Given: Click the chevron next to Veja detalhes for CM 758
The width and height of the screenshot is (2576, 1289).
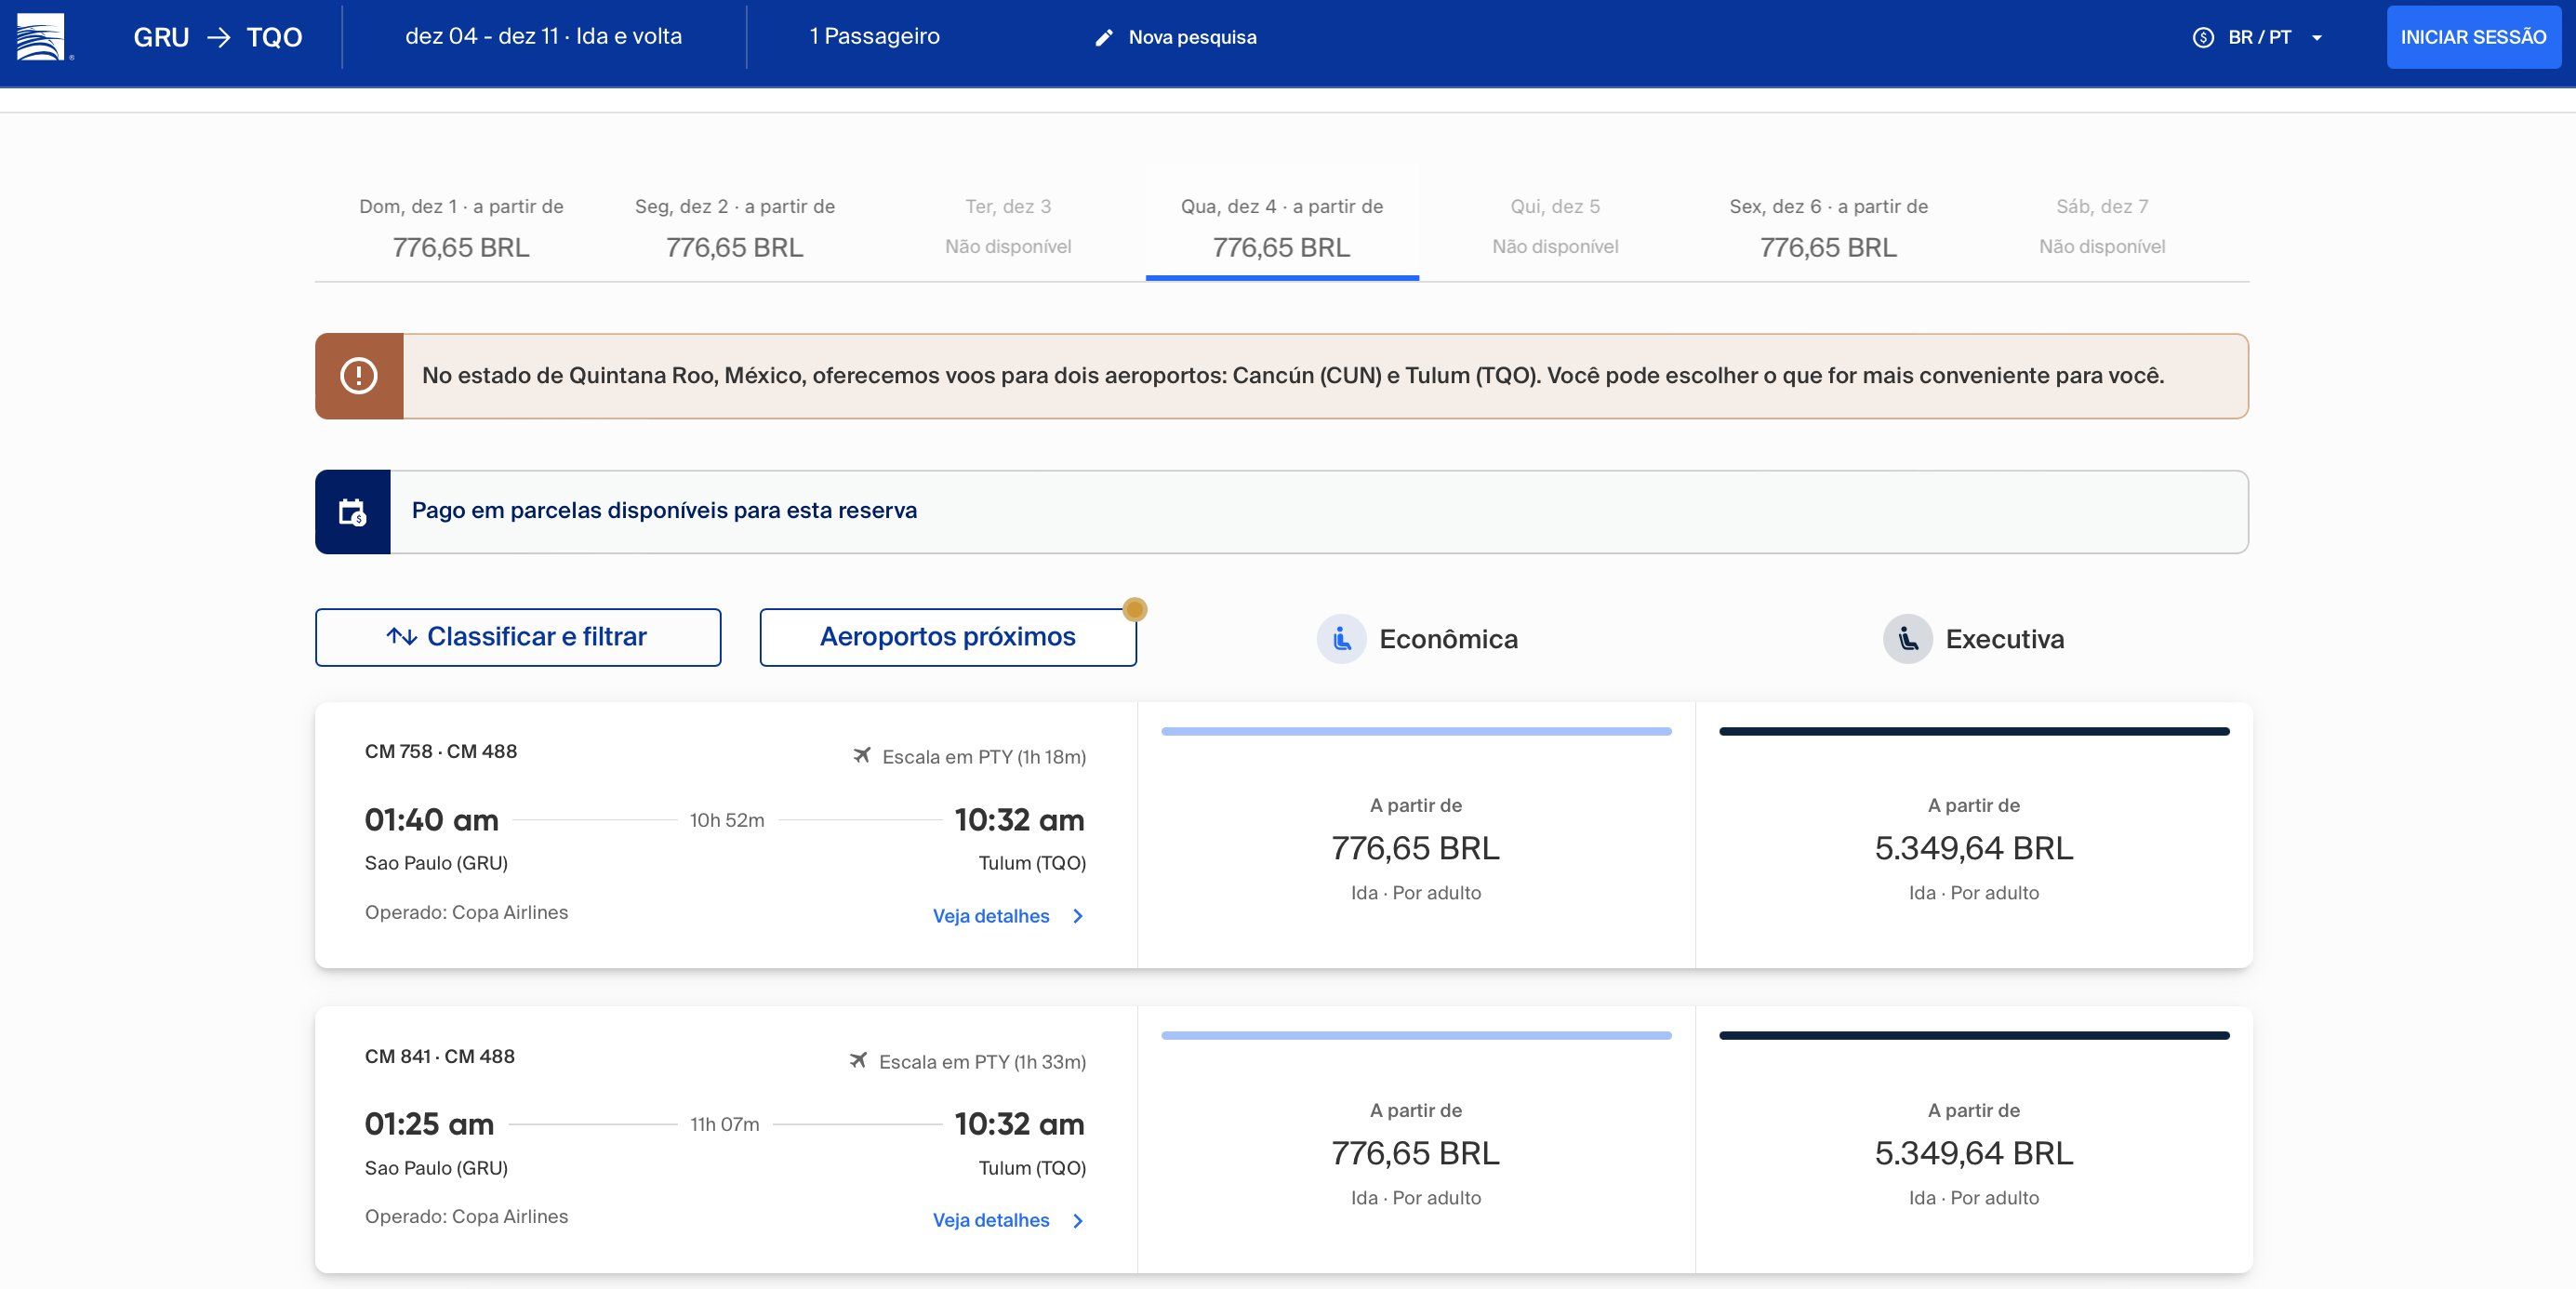Looking at the screenshot, I should pyautogui.click(x=1078, y=916).
